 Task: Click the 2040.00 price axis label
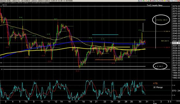click(x=176, y=38)
